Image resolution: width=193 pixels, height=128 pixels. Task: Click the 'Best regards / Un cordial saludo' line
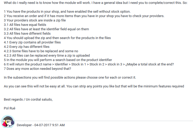(x=28, y=99)
